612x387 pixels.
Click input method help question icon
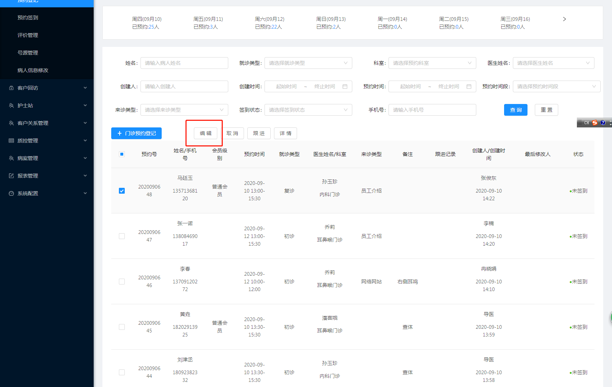tap(603, 123)
